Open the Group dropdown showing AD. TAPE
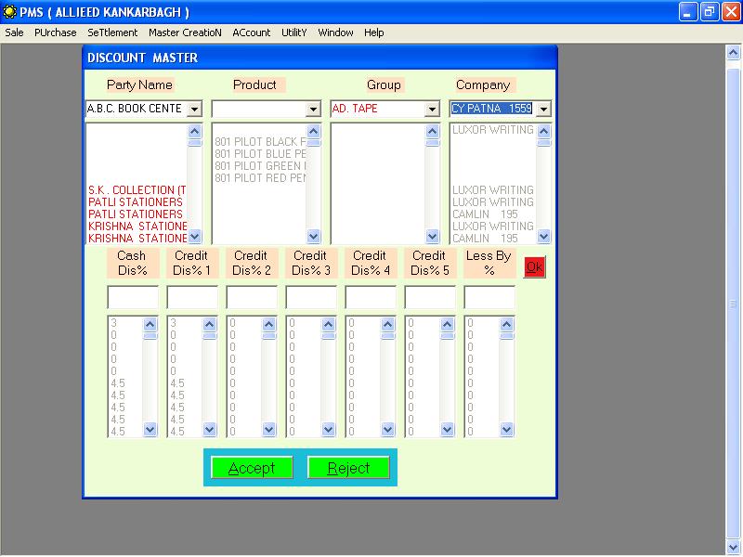The image size is (743, 557). pyautogui.click(x=432, y=109)
